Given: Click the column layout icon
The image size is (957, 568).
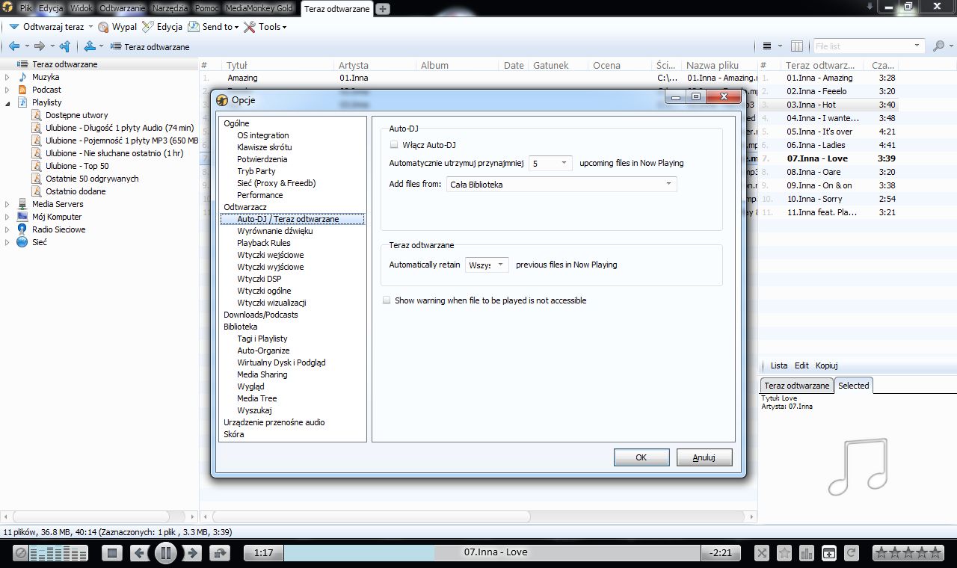Looking at the screenshot, I should (x=797, y=46).
